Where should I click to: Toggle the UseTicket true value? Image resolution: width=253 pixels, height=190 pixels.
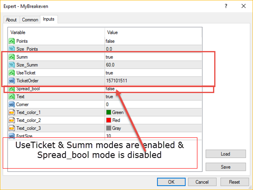[x=110, y=73]
